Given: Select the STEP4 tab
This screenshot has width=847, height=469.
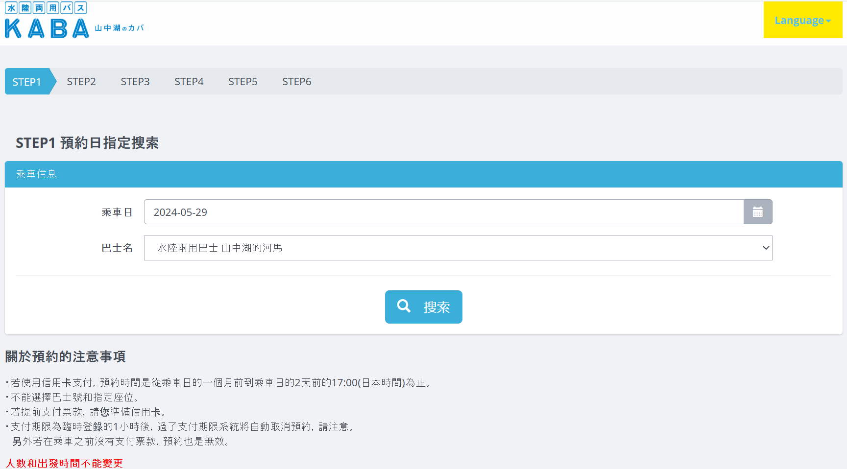Looking at the screenshot, I should [x=189, y=82].
